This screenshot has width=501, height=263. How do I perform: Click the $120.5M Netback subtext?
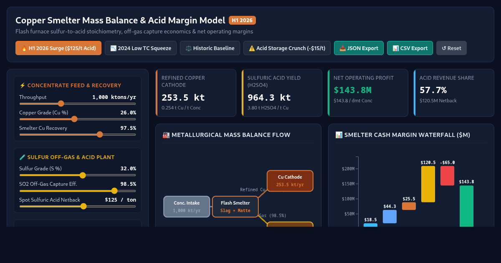click(x=438, y=101)
